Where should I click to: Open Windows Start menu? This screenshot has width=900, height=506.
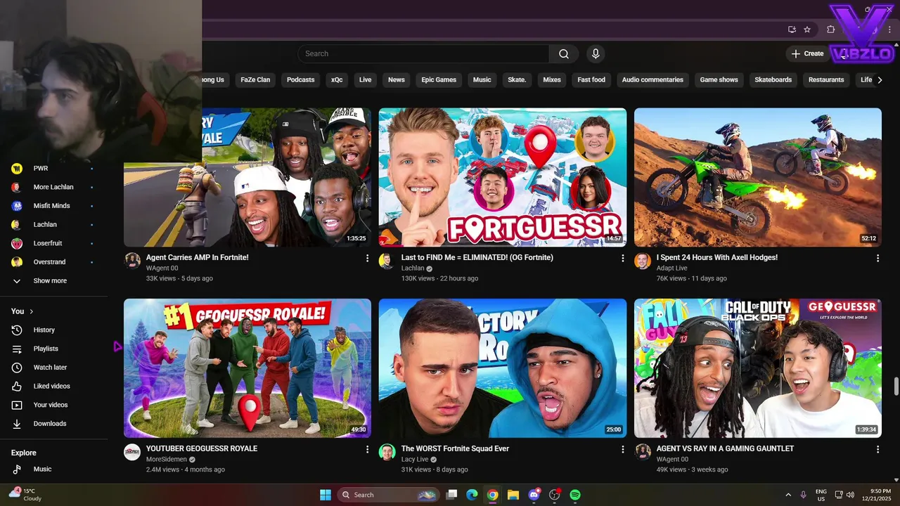pos(326,495)
